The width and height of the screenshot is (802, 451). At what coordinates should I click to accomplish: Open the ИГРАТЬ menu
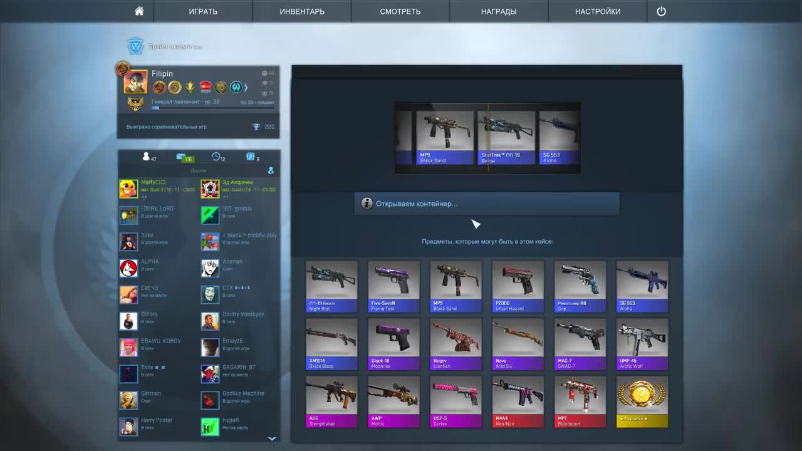click(x=203, y=11)
